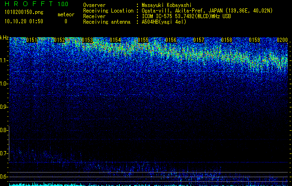Click the 1.0 frequency axis label

[x=4, y=84]
